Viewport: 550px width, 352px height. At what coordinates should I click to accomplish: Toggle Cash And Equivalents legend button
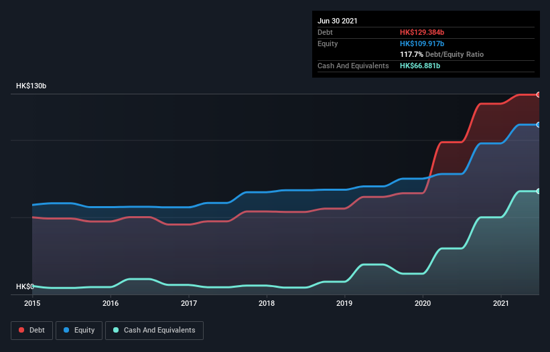pos(154,331)
